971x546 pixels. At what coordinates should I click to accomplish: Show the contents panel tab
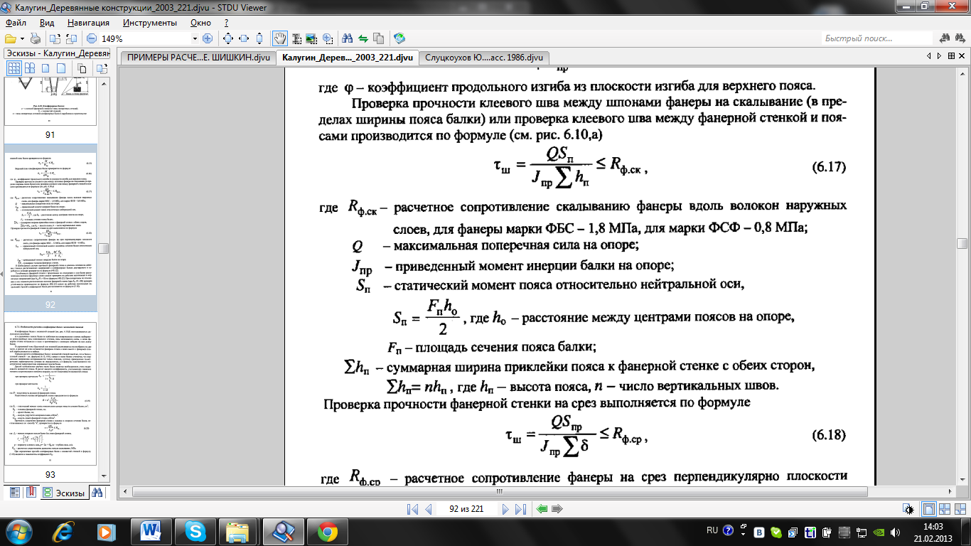coord(14,492)
